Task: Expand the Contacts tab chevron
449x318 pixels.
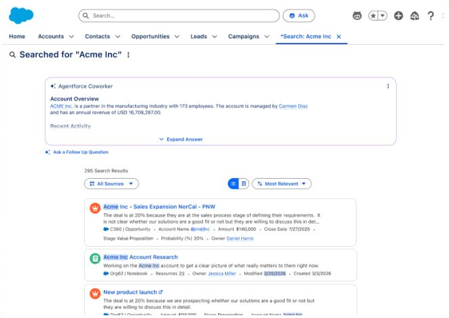Action: point(118,37)
